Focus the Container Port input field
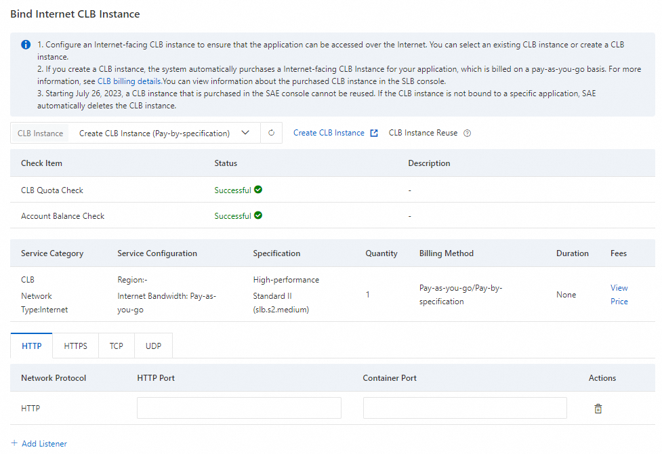This screenshot has width=662, height=454. (465, 408)
